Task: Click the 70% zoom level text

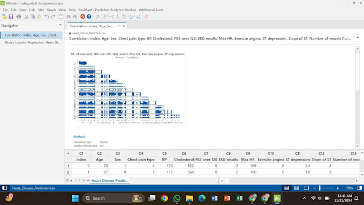Action: [x=349, y=188]
